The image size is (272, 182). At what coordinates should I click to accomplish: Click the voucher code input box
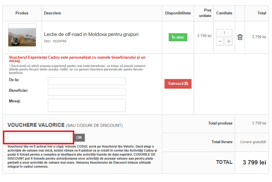click(39, 138)
